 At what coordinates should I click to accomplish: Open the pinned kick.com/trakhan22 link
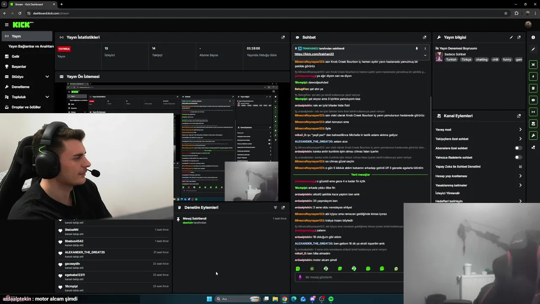[314, 54]
